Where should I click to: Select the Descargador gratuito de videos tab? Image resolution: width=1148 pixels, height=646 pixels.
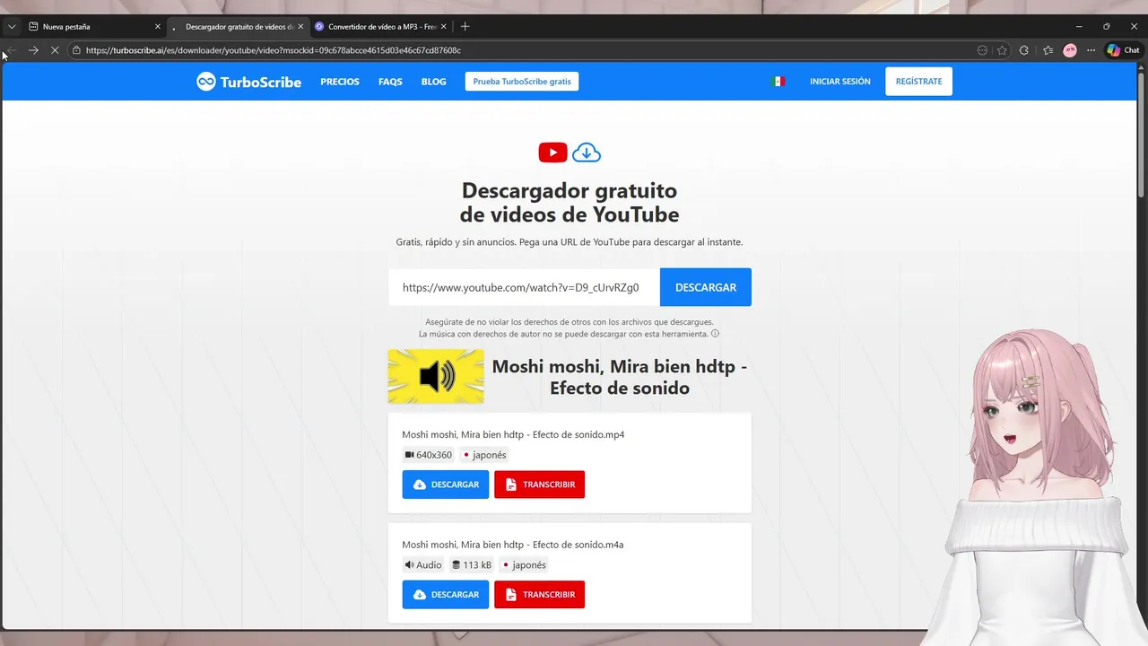coord(238,27)
